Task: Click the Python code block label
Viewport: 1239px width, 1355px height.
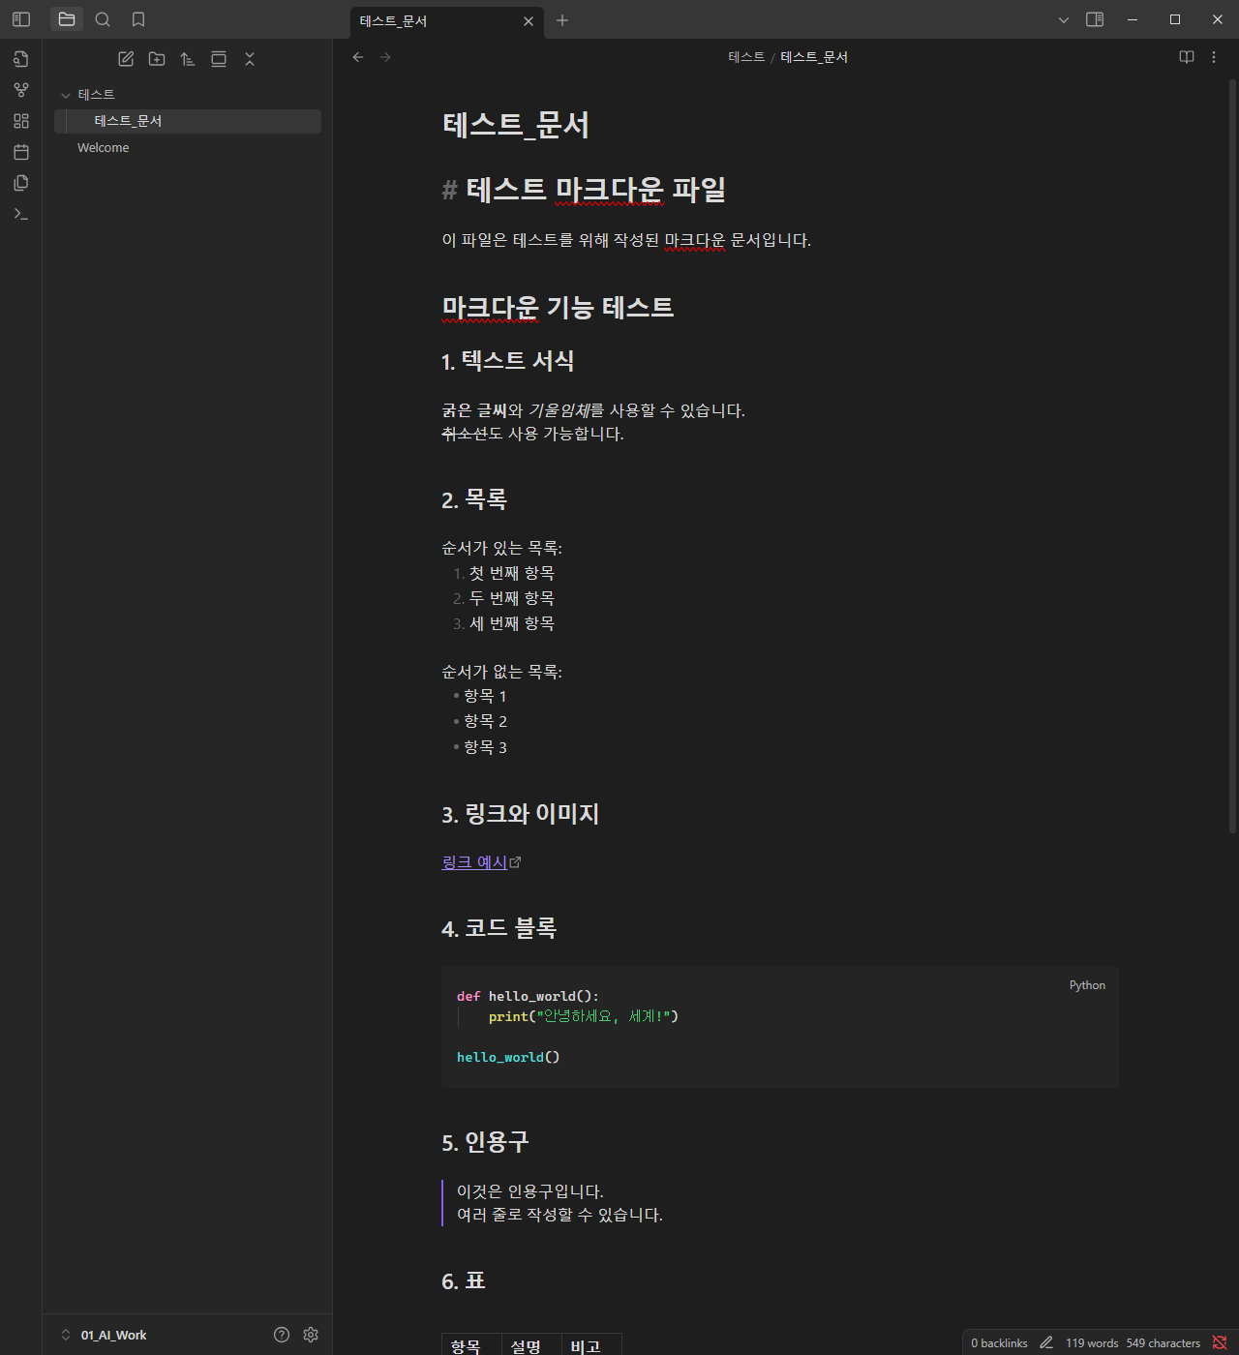Action: [1087, 985]
